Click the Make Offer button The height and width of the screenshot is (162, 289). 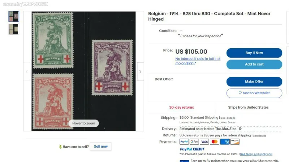pyautogui.click(x=254, y=82)
